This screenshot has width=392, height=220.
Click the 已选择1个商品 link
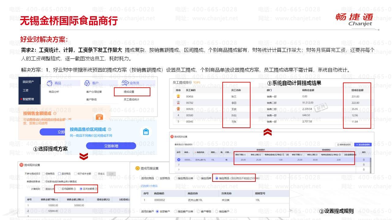click(149, 186)
